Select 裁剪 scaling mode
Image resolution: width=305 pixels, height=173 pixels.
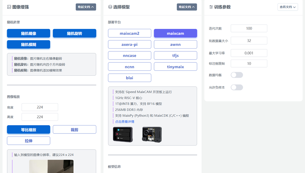tap(74, 129)
